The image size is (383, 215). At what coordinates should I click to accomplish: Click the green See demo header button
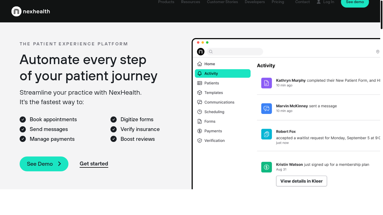click(355, 3)
